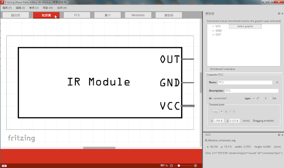Click the vertical canvas scrollbar
Viewport: 284px width, 168px height.
[201, 83]
